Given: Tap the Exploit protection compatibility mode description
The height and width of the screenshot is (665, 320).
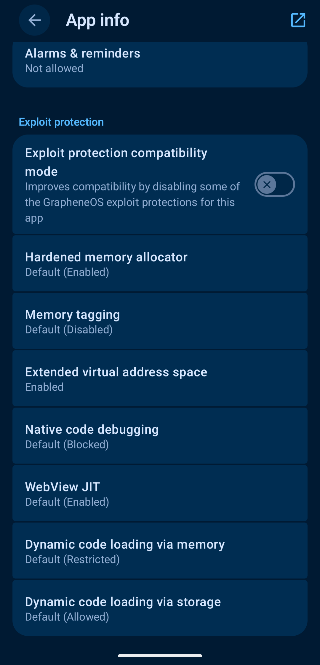Looking at the screenshot, I should pyautogui.click(x=132, y=202).
